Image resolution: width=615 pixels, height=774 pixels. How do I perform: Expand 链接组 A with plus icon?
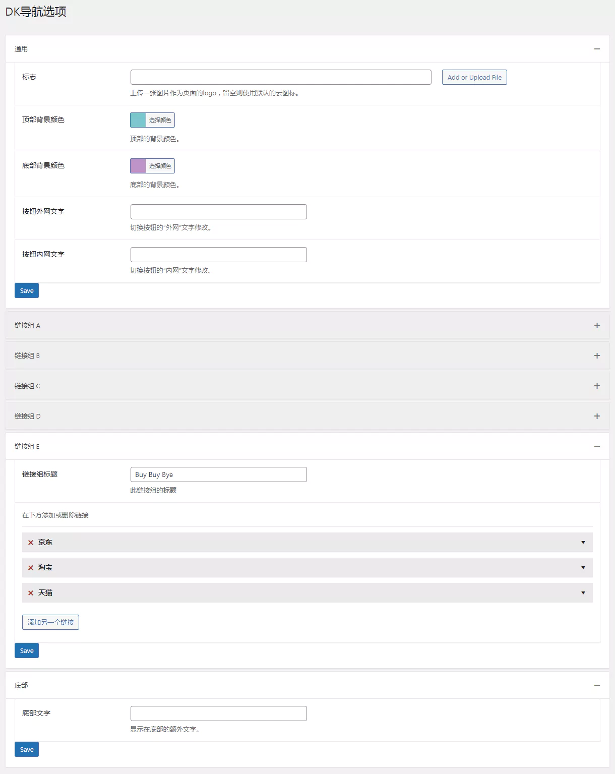(597, 325)
